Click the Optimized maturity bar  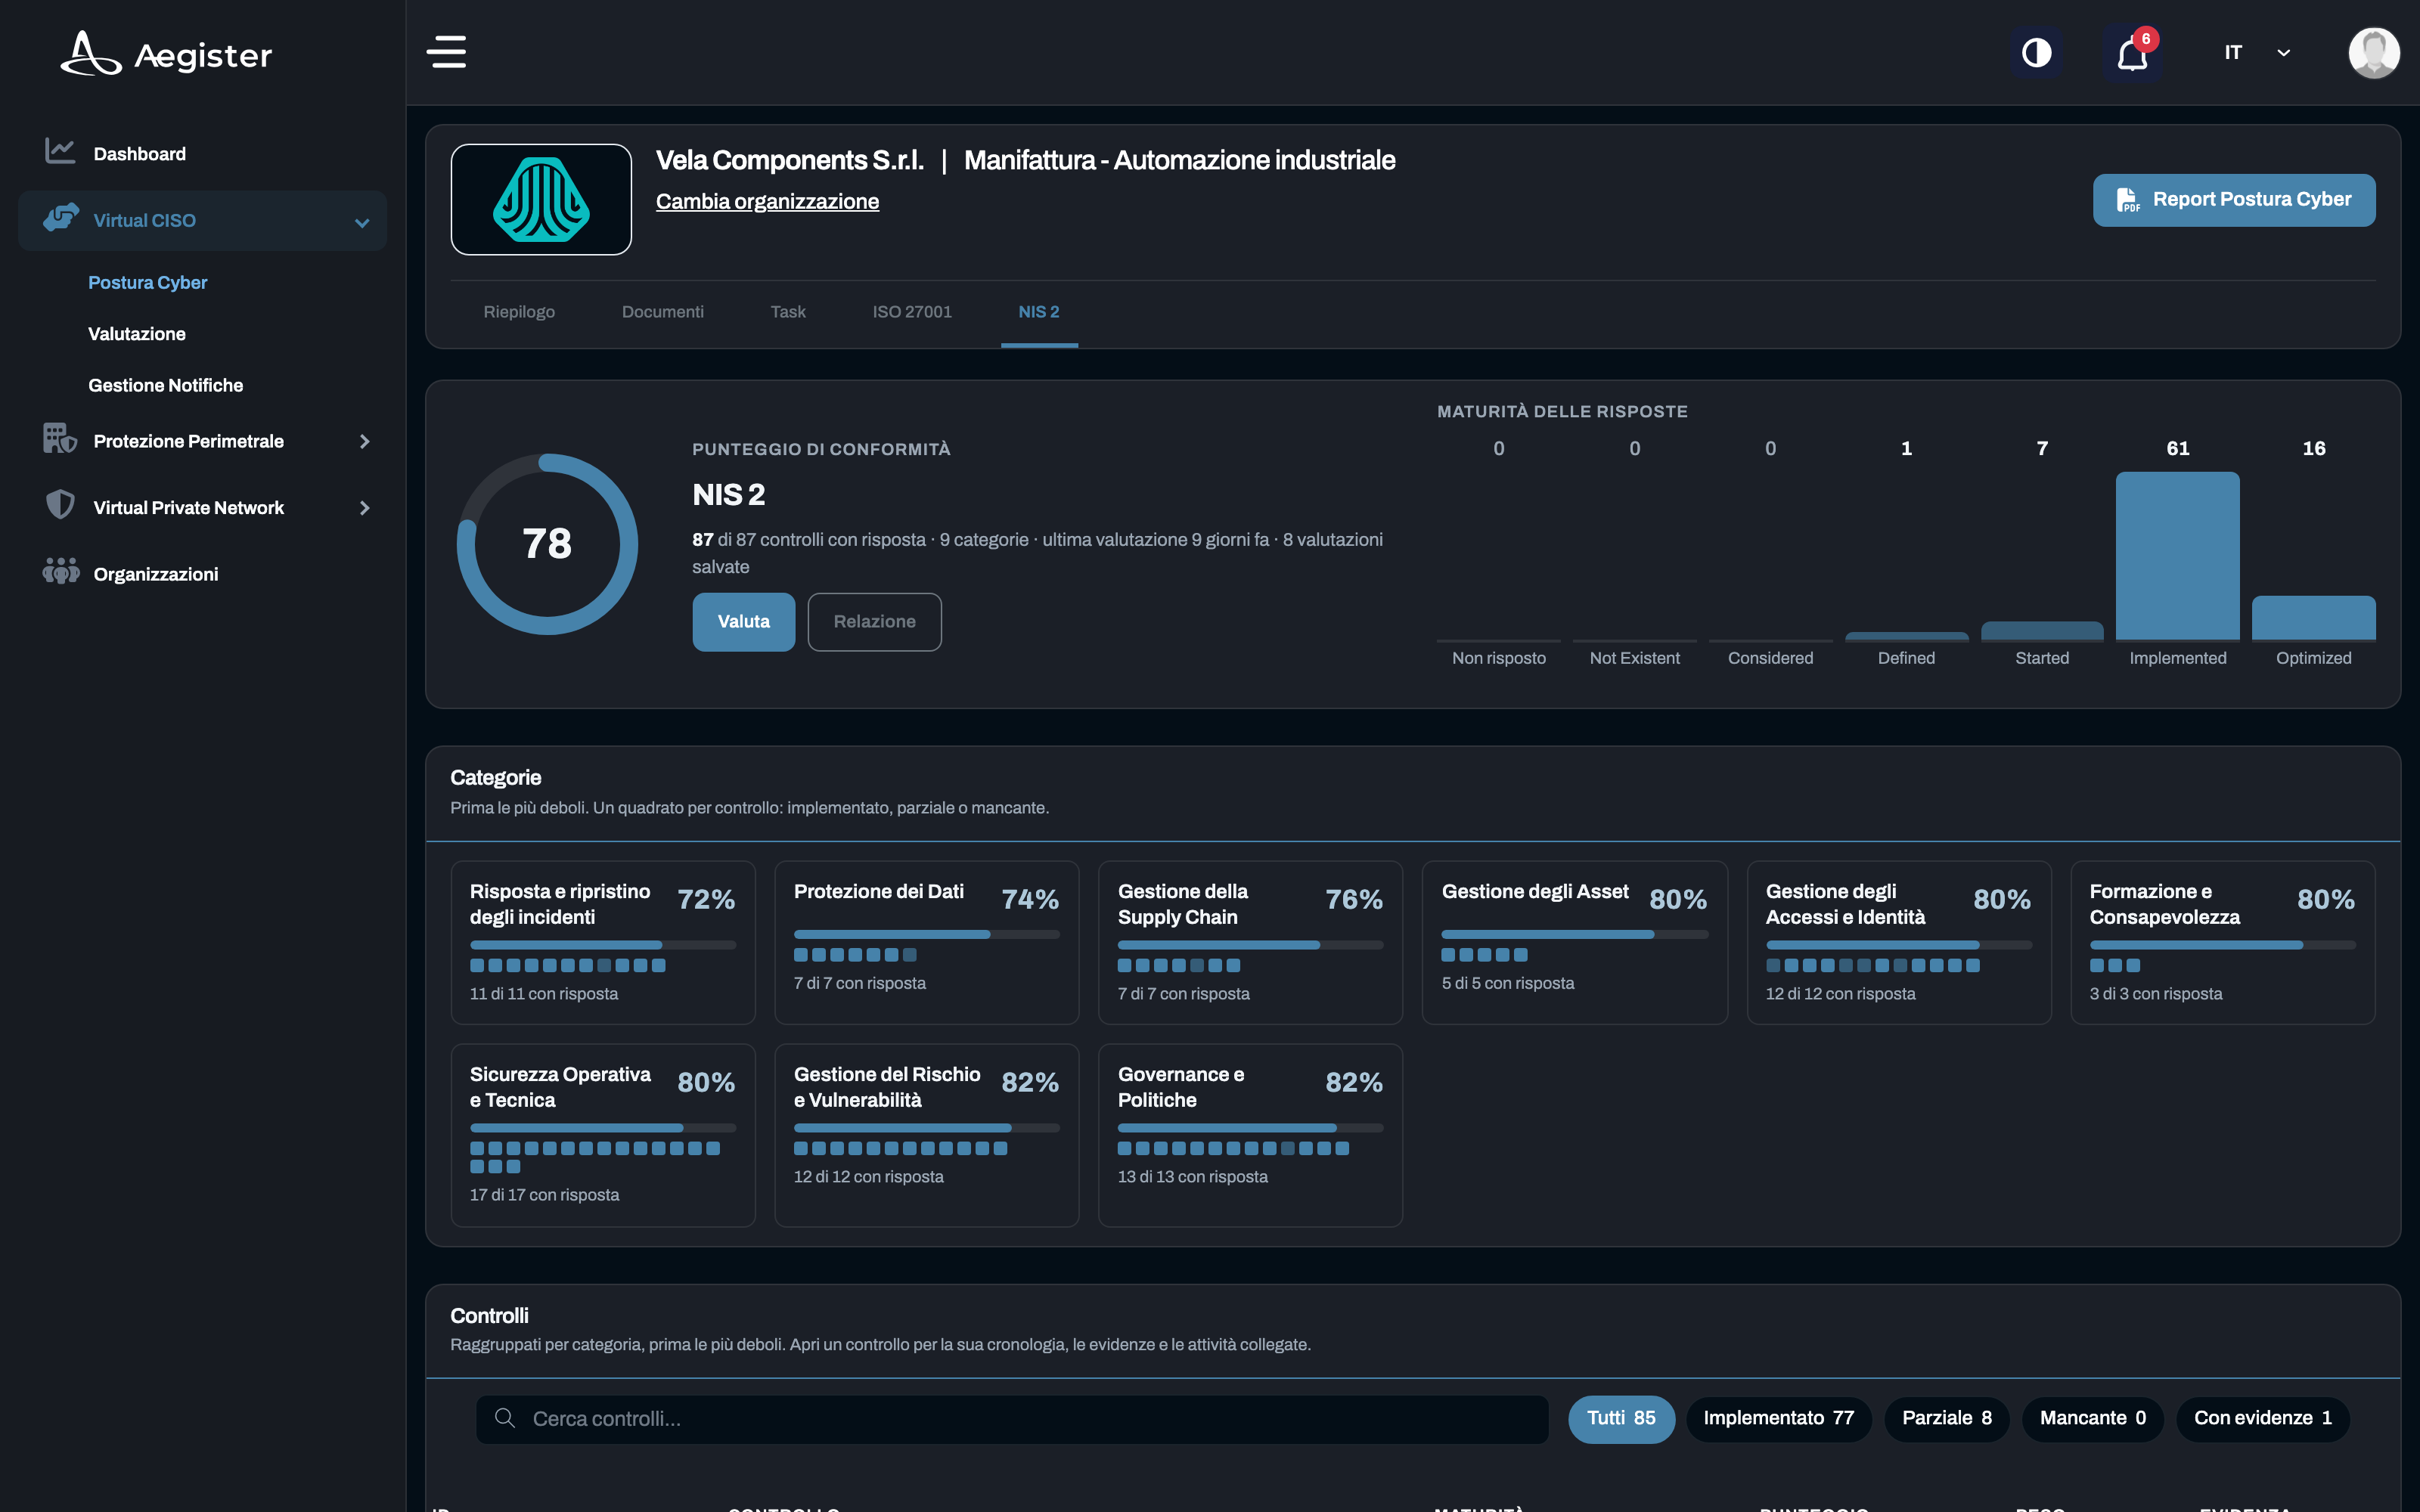[2313, 618]
